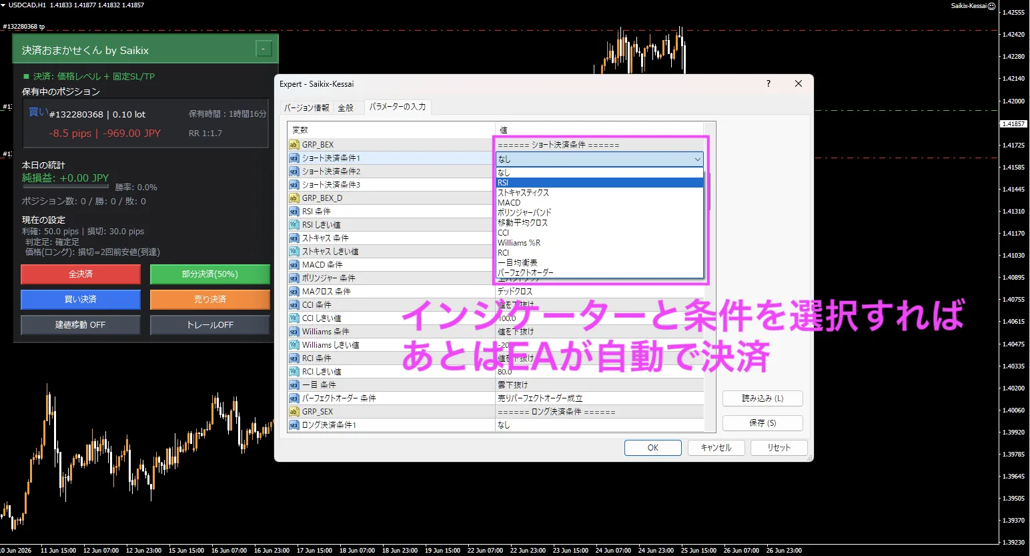Open the ショート決済条件1 value combo box
1030x556 pixels.
click(x=600, y=159)
